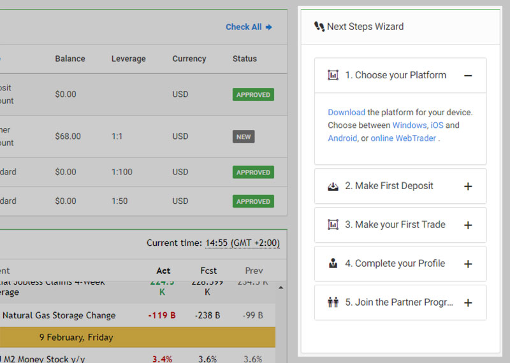Collapse the Choose your Platform section
This screenshot has width=510, height=363.
pyautogui.click(x=468, y=76)
